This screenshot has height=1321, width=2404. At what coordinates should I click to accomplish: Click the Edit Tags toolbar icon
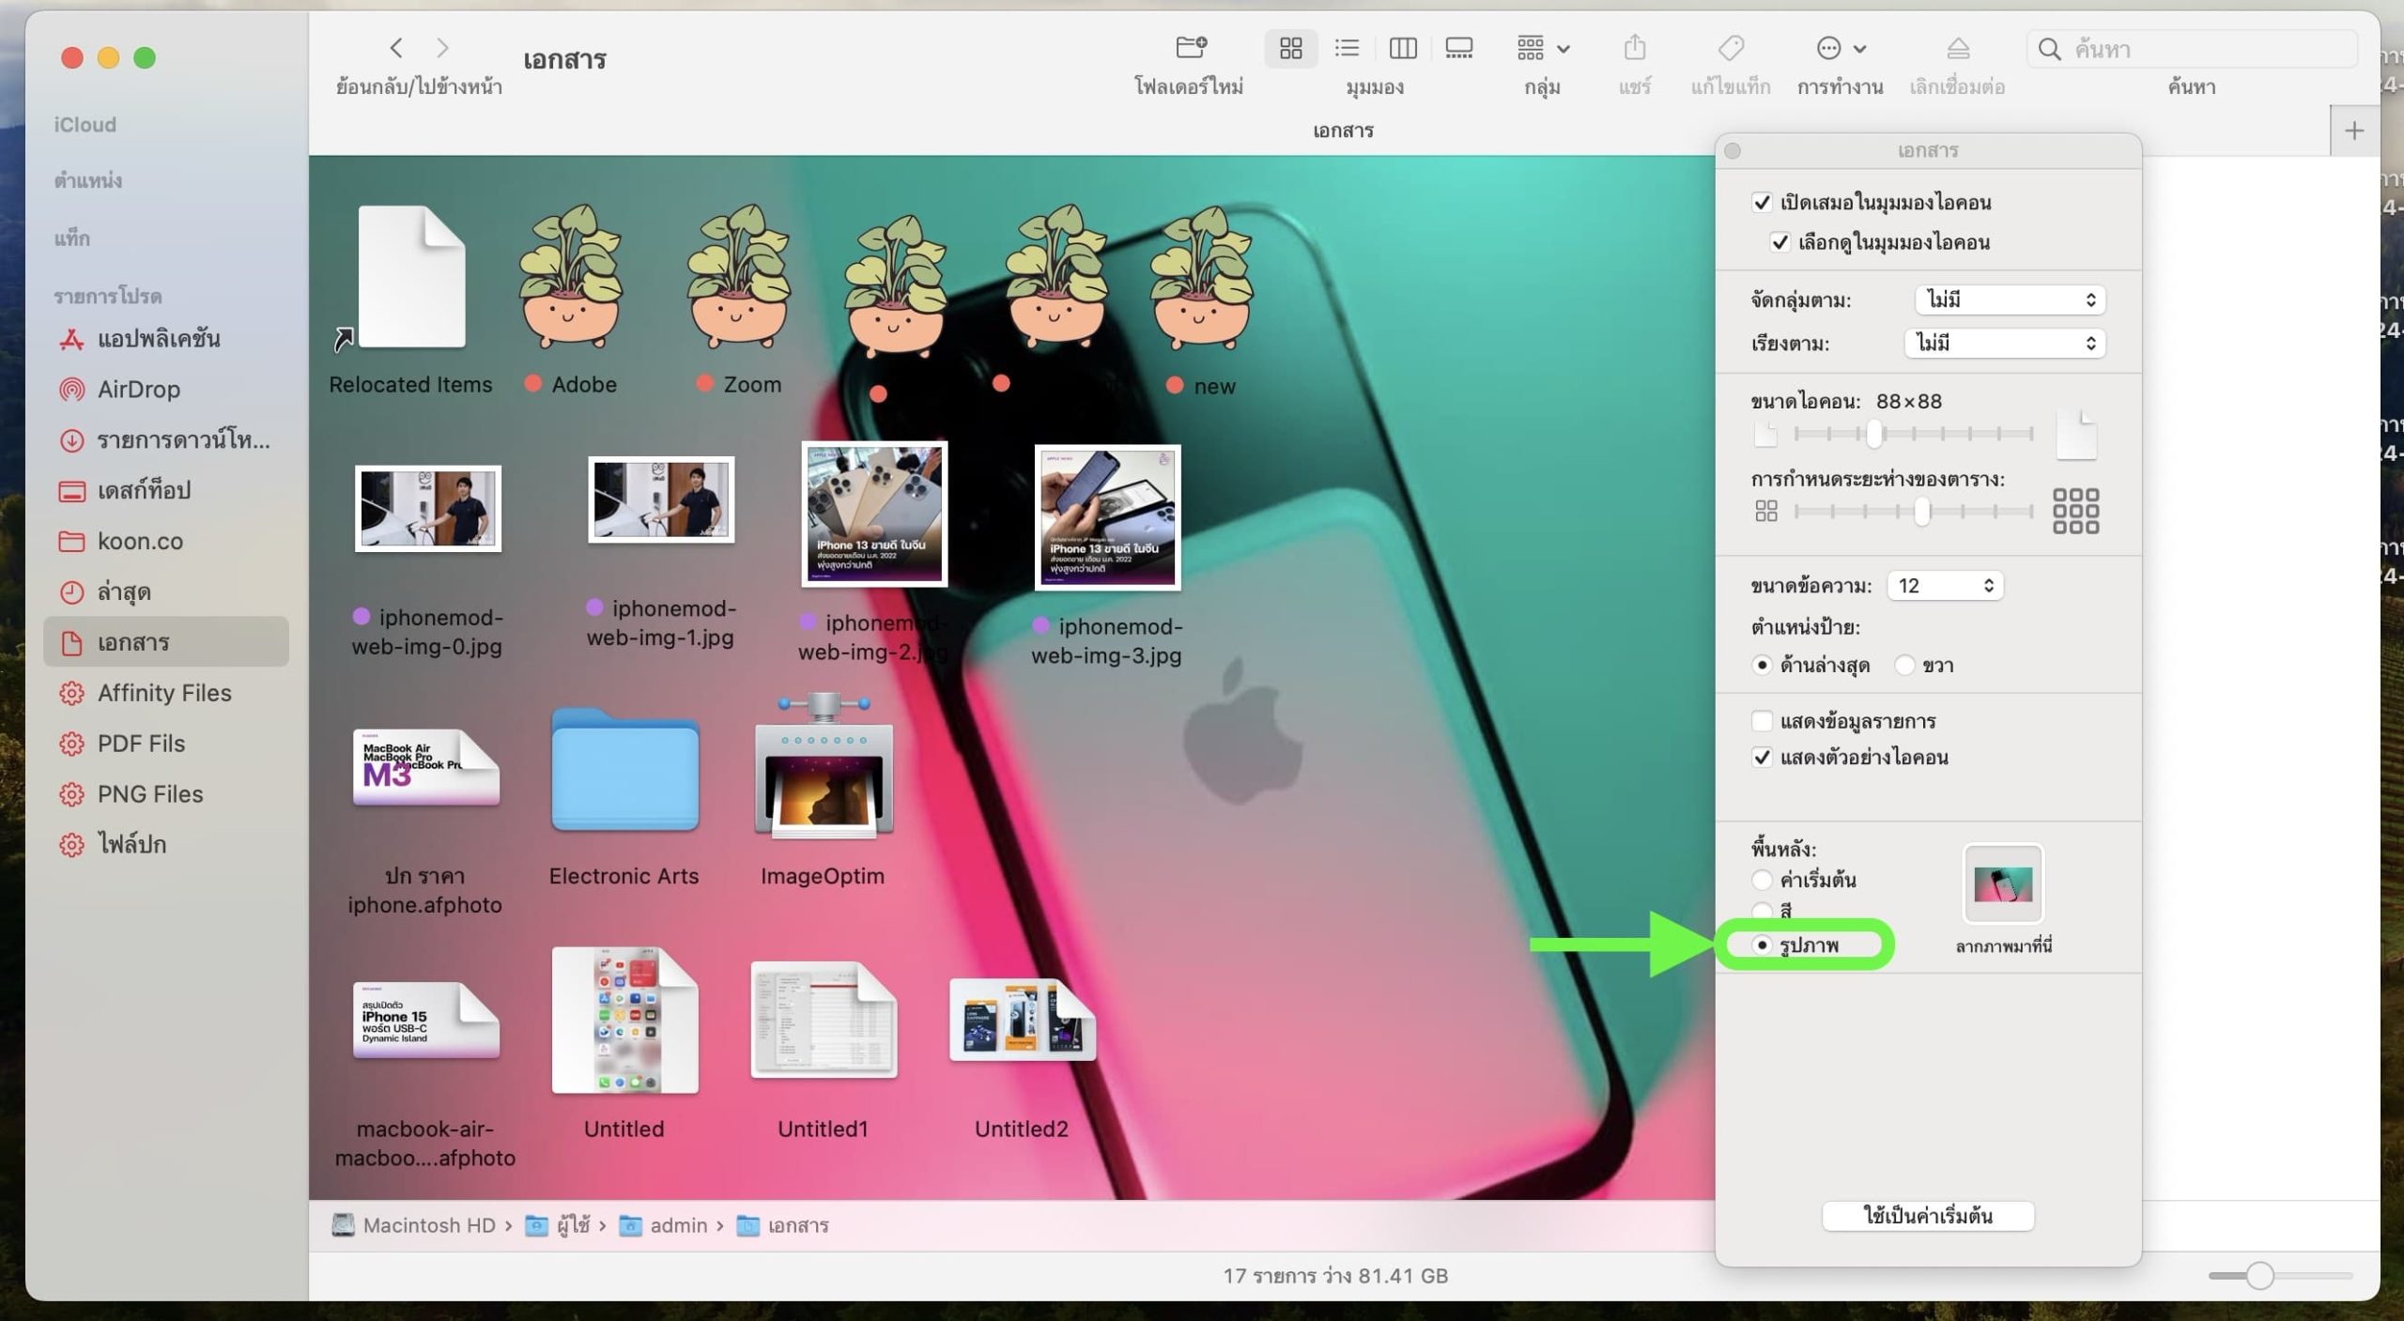tap(1730, 48)
